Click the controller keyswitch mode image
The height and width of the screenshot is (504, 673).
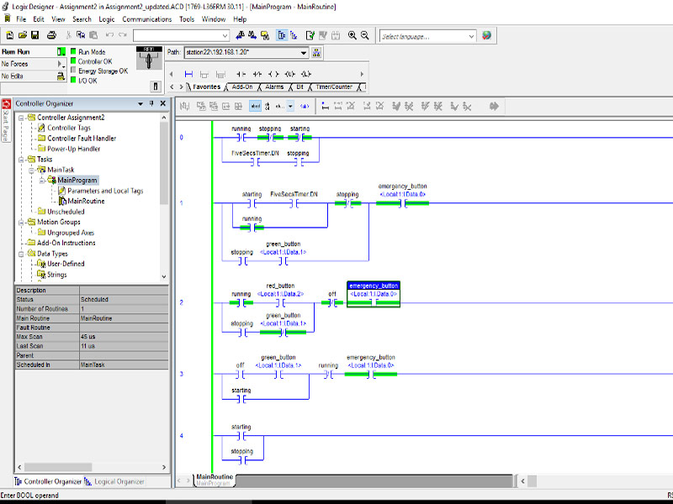149,58
